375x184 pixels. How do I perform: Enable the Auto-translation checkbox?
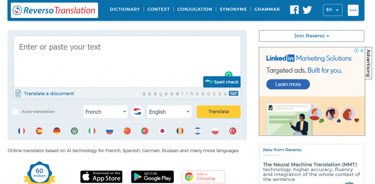point(15,112)
